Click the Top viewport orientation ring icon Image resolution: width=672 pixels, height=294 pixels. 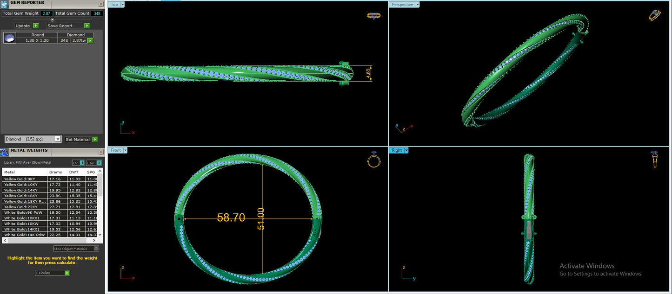pos(373,15)
